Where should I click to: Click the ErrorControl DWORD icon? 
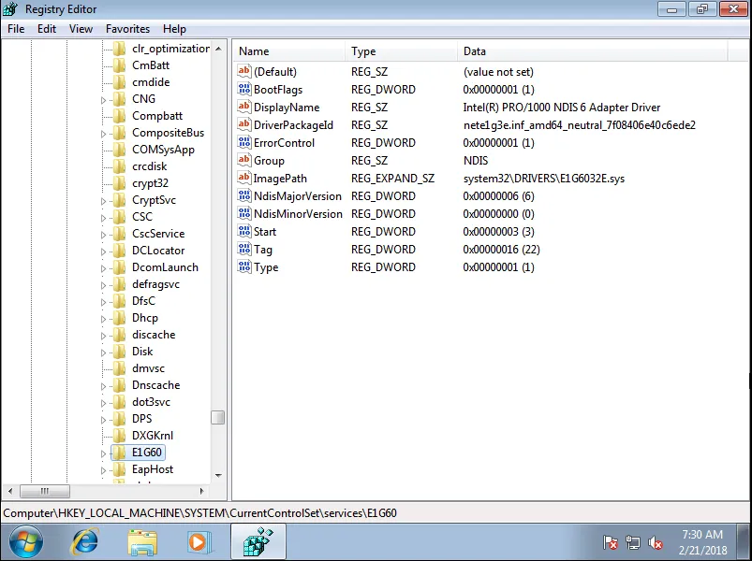coord(244,142)
